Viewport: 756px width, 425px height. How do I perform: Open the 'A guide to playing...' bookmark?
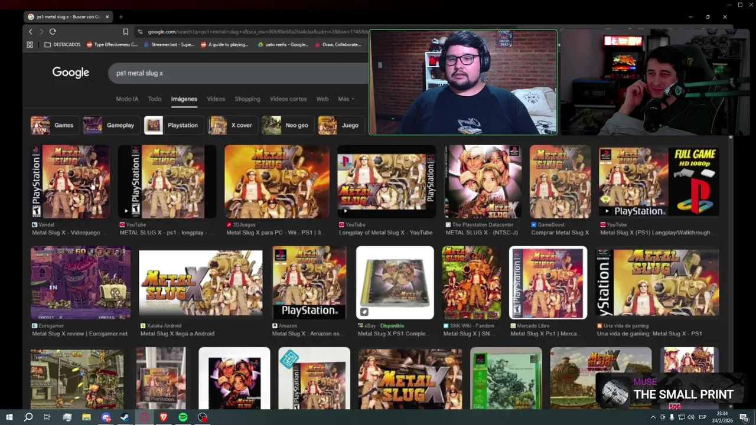[x=224, y=44]
